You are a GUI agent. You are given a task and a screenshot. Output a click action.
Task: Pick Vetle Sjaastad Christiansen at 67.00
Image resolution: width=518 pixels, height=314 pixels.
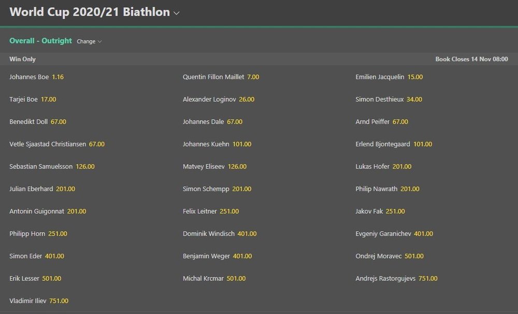tap(96, 144)
